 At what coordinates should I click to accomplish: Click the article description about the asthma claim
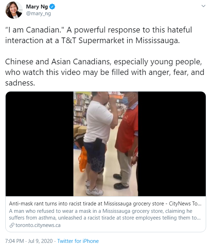tap(105, 214)
